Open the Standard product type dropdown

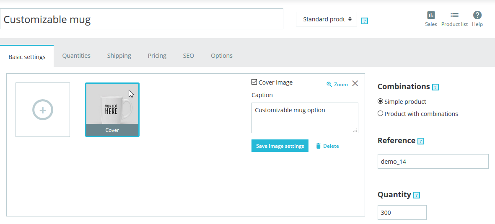[x=327, y=19]
